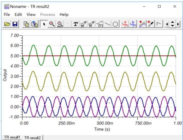
Task: Select the line drawing tool
Action: click(108, 24)
